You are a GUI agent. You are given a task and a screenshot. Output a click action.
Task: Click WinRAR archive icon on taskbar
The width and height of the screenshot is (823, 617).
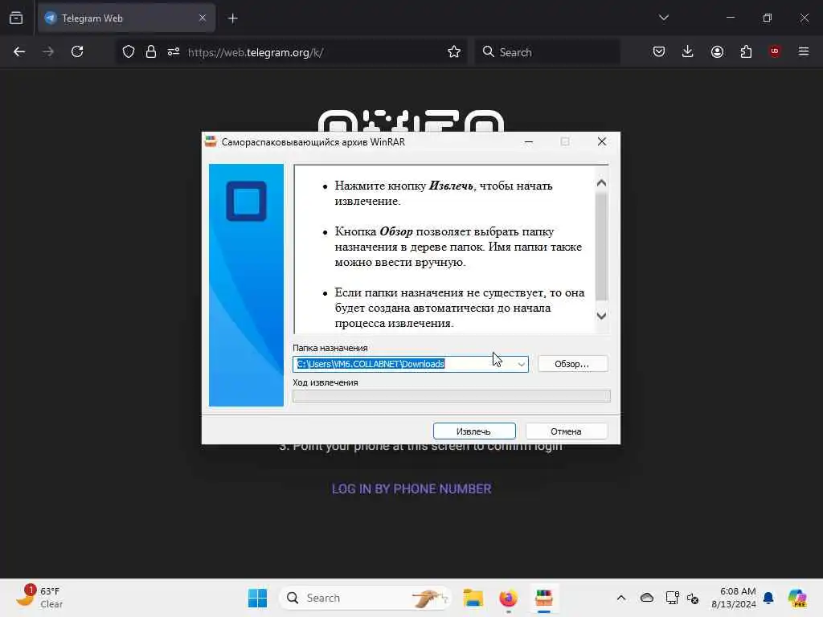pos(544,598)
